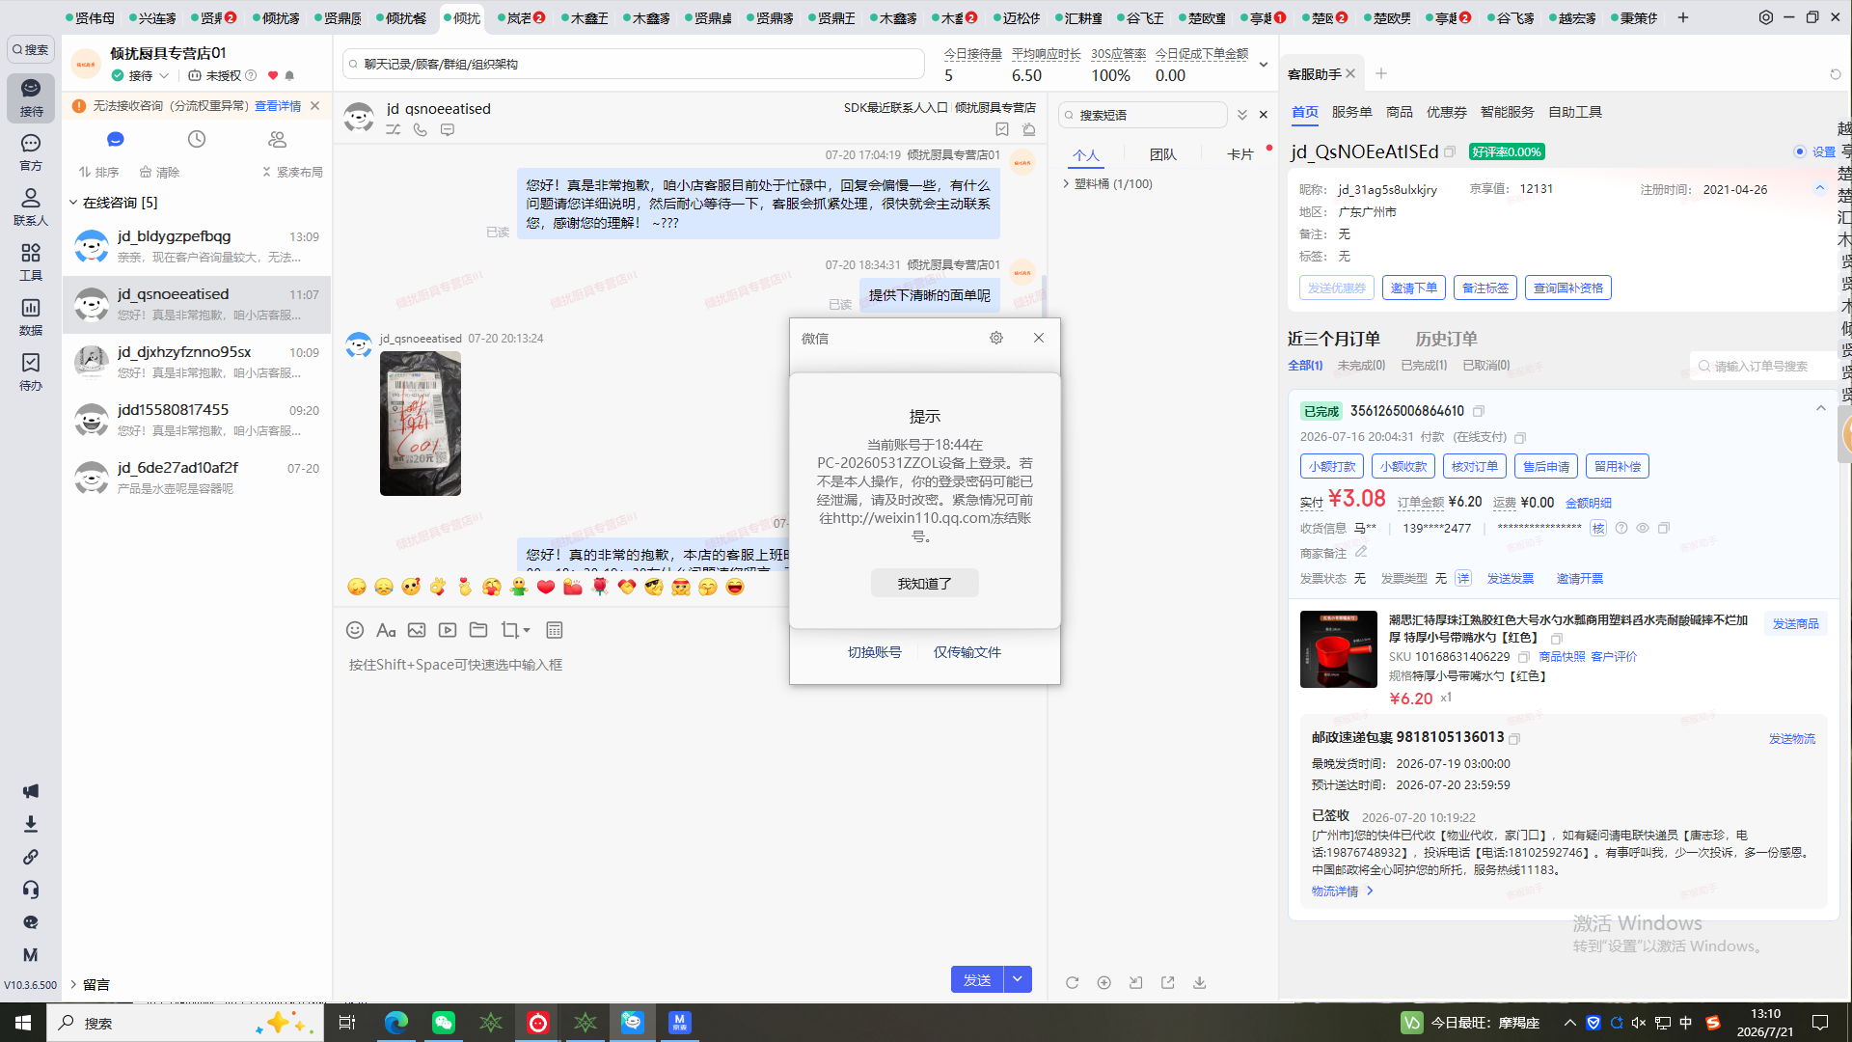The image size is (1852, 1042).
Task: Edit 商家备注 with the pencil icon
Action: (1361, 552)
